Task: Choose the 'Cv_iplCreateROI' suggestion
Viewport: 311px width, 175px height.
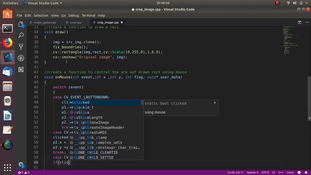Action: click(x=105, y=133)
